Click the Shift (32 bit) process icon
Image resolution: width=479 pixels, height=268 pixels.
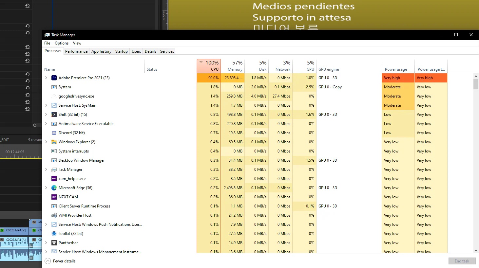53,114
